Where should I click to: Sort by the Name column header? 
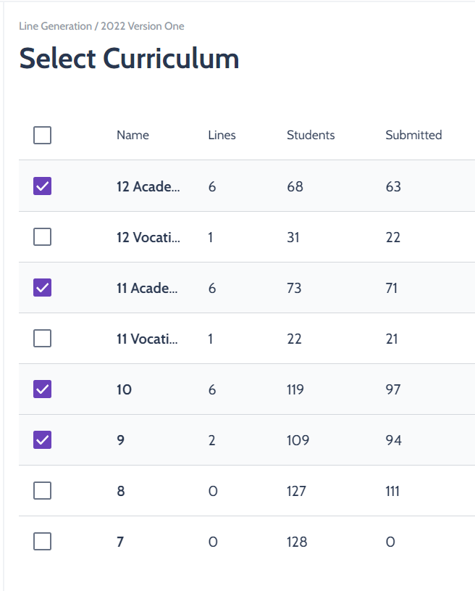tap(133, 135)
